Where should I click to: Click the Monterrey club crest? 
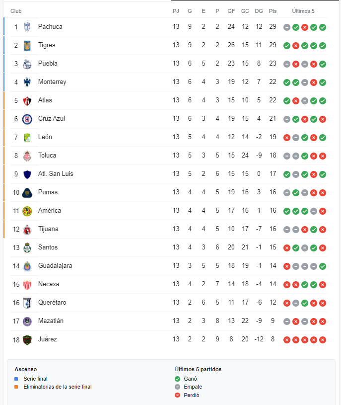tap(27, 82)
